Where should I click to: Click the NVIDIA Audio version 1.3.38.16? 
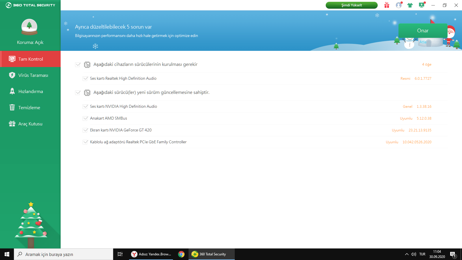pyautogui.click(x=424, y=107)
